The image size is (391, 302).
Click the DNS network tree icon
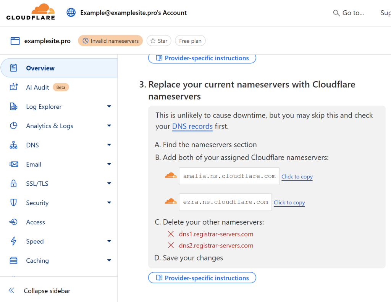[x=14, y=145]
